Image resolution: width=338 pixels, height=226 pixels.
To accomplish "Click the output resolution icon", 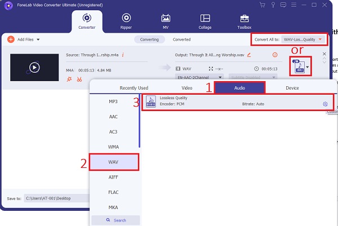I will pos(211,69).
